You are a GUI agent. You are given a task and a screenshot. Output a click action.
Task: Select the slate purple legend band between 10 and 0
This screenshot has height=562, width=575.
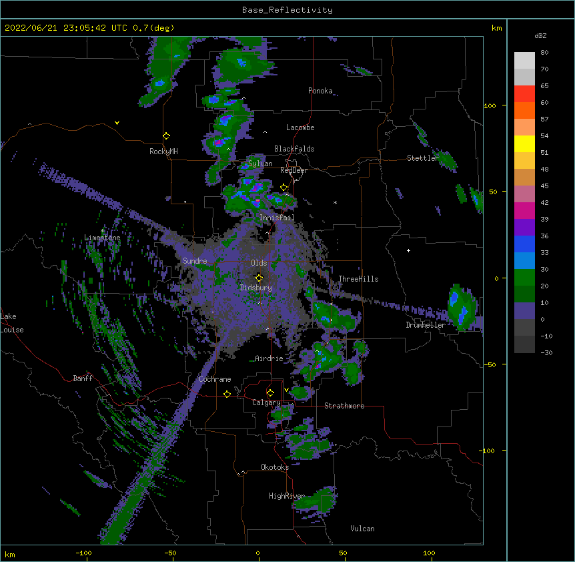click(x=524, y=311)
